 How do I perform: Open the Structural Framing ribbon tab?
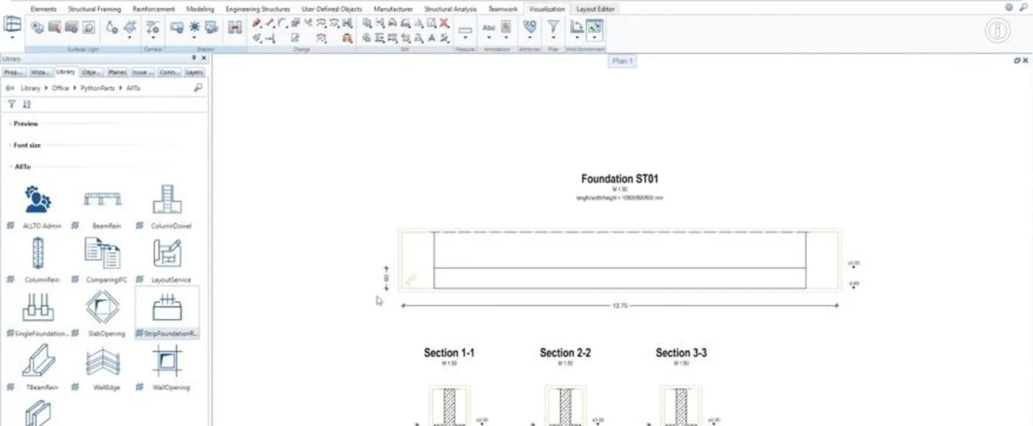[94, 9]
